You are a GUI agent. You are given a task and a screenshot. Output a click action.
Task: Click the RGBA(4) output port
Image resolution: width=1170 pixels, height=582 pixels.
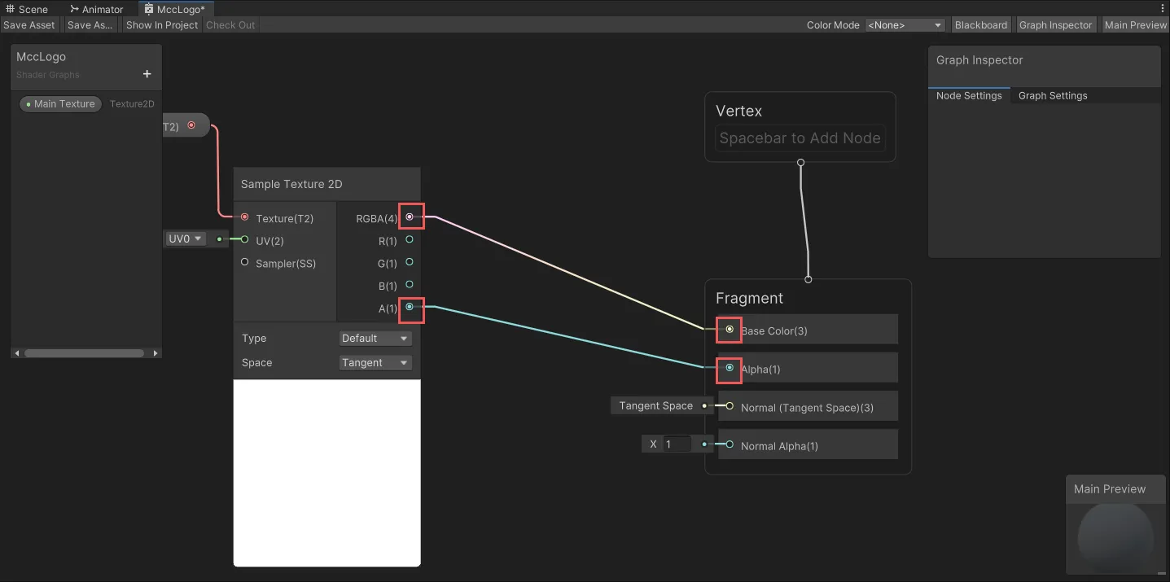(410, 217)
